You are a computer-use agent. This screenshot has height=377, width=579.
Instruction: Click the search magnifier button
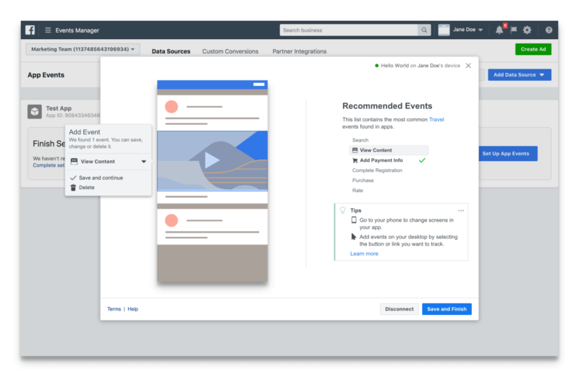point(424,30)
